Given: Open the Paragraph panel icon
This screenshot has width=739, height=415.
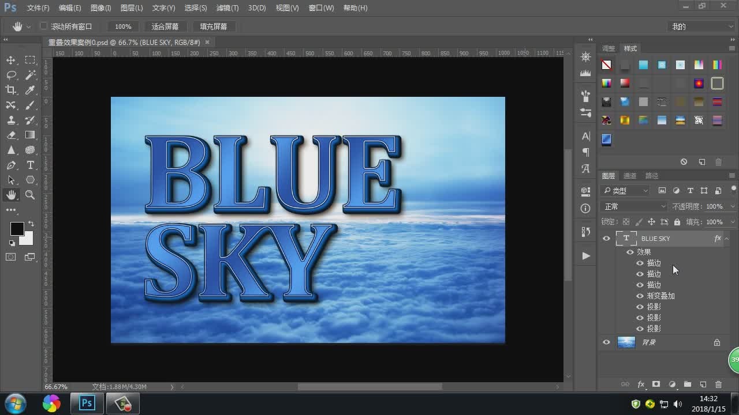Looking at the screenshot, I should (x=585, y=152).
